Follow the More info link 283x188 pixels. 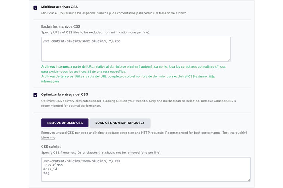point(48,138)
